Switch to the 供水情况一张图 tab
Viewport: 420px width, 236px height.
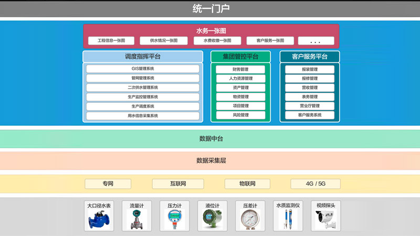pos(164,40)
